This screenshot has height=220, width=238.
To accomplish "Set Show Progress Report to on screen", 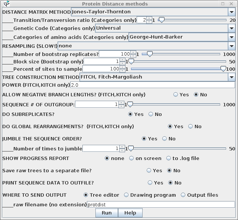I will [x=131, y=158].
